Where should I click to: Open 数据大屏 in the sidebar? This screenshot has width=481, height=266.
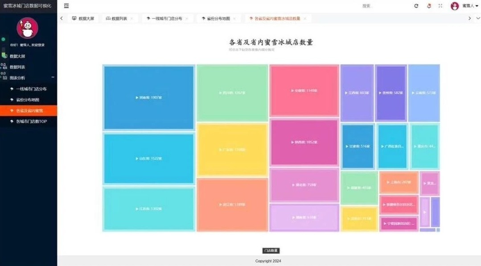click(x=29, y=56)
